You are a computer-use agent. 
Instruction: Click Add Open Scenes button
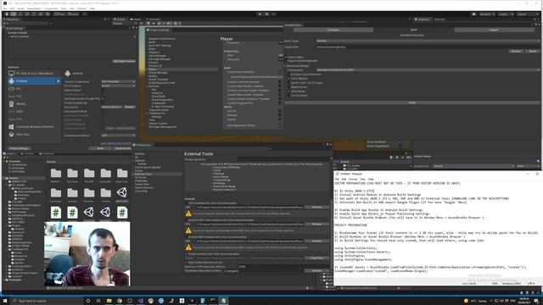click(x=124, y=61)
